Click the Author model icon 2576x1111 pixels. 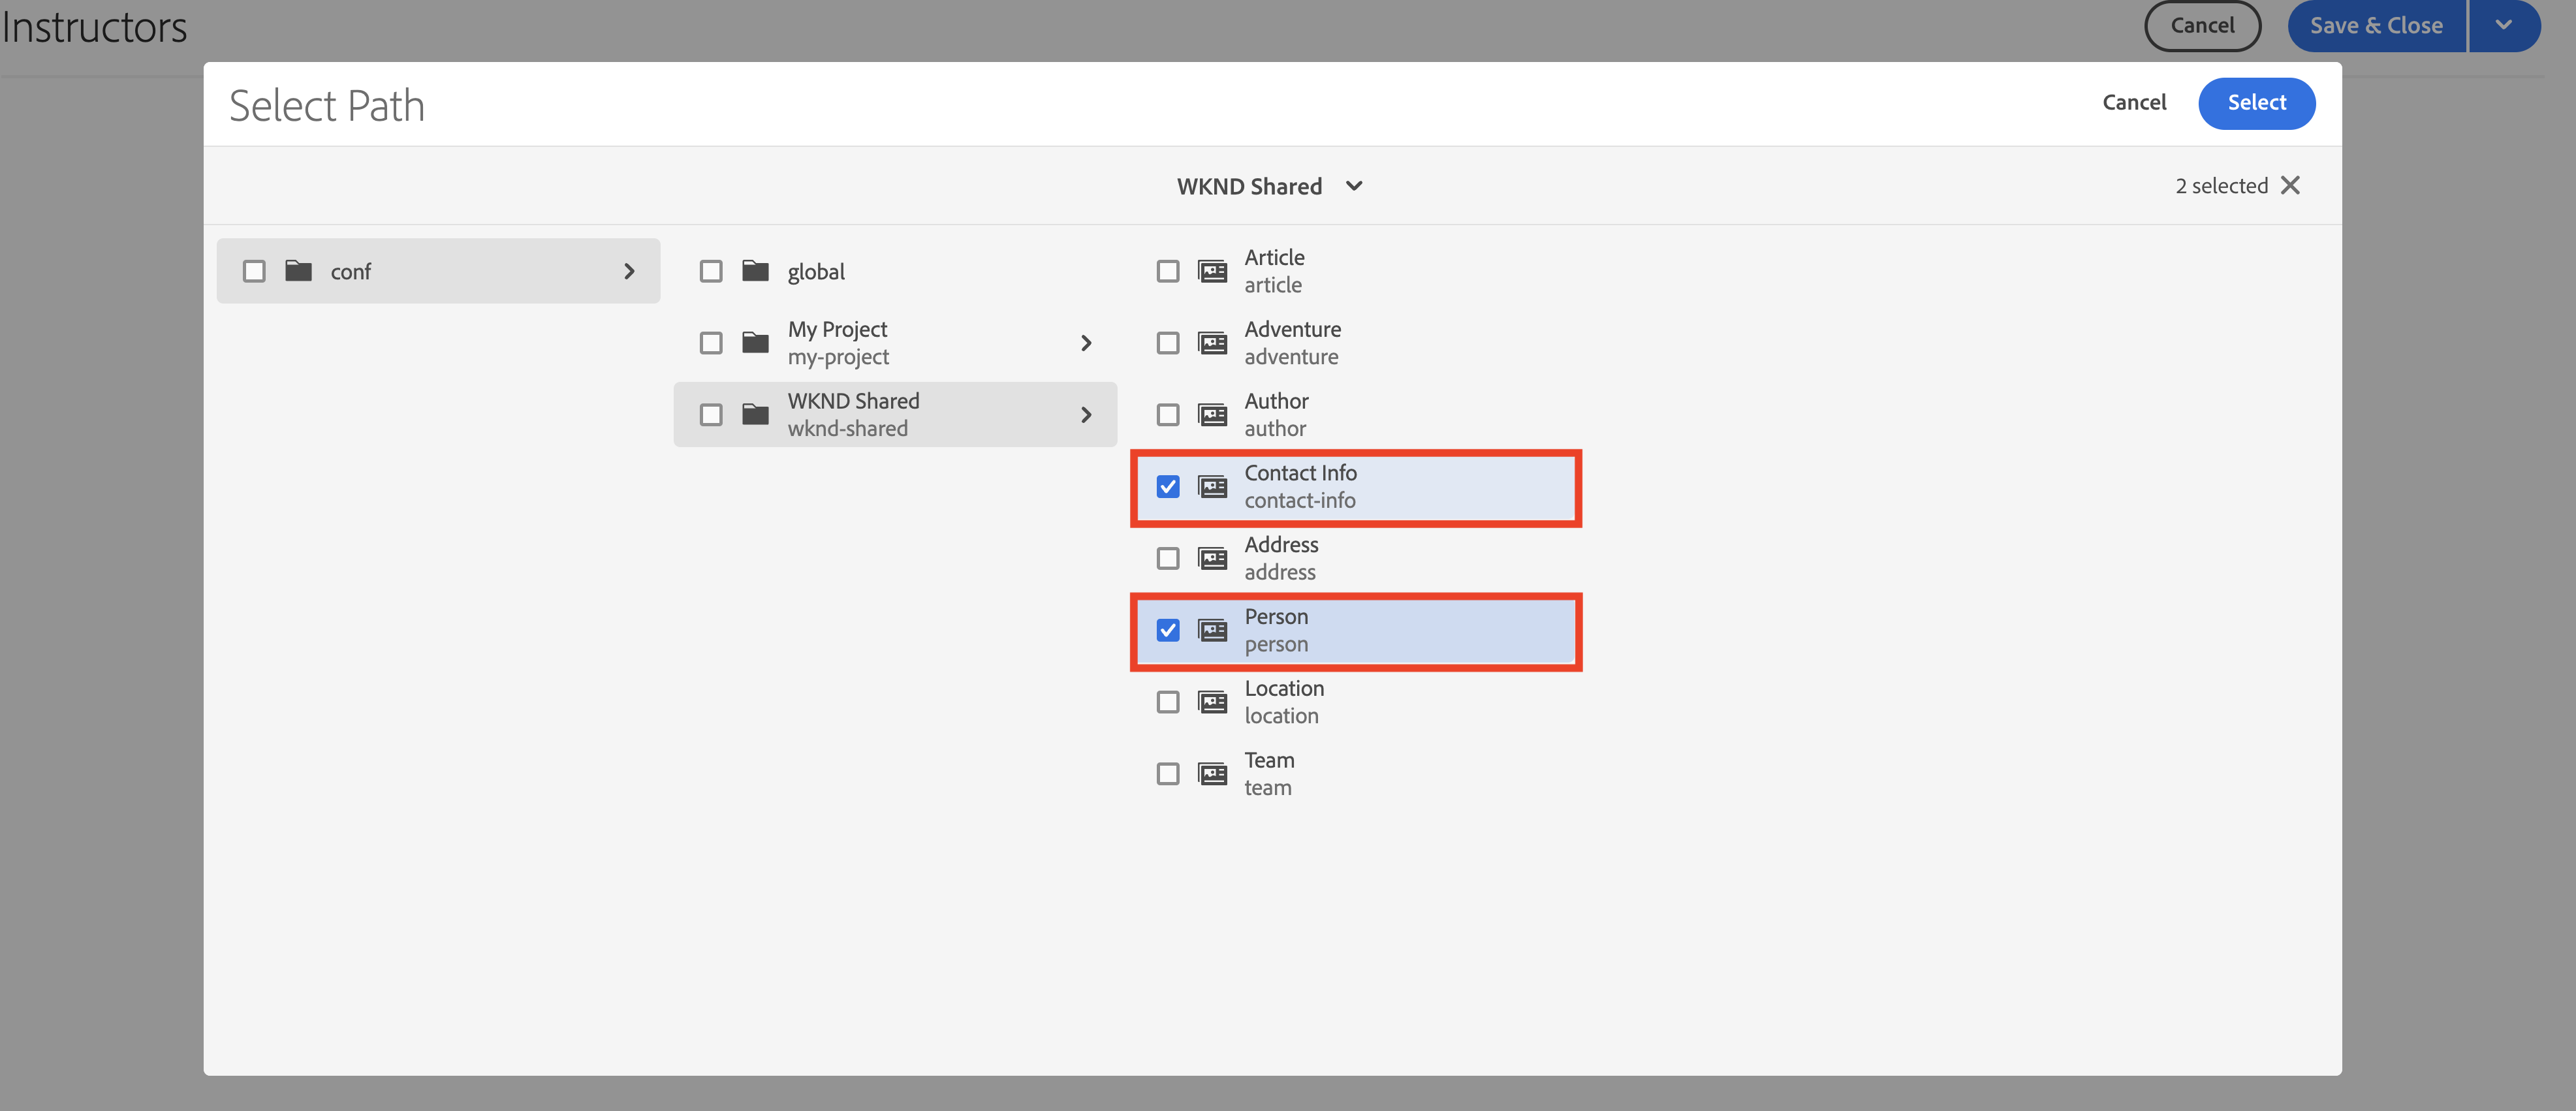point(1212,415)
